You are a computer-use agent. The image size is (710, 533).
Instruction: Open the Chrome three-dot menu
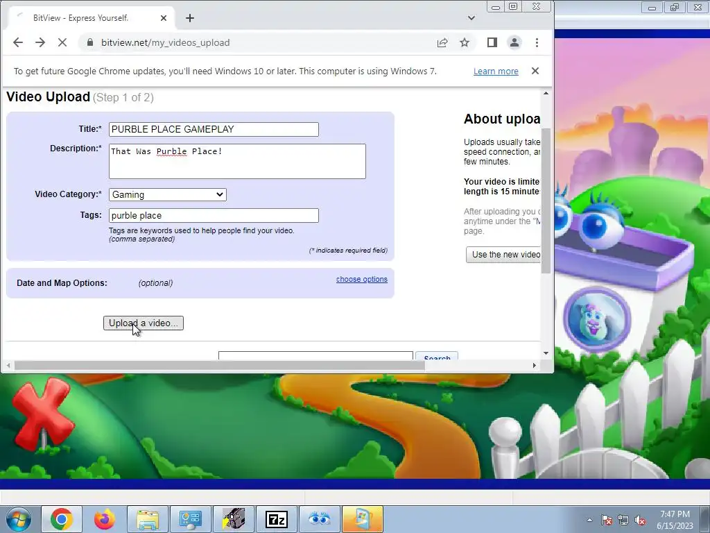[537, 42]
